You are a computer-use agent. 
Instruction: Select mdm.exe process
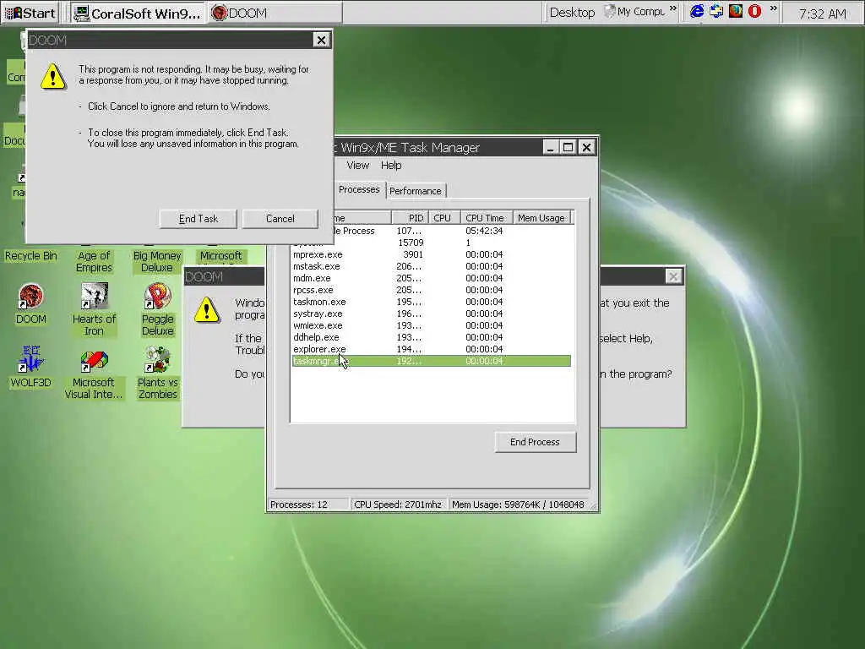pos(431,278)
